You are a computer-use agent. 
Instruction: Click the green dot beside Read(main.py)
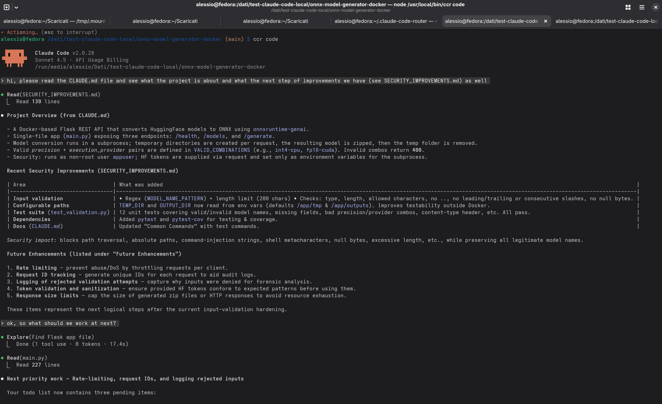point(2,358)
